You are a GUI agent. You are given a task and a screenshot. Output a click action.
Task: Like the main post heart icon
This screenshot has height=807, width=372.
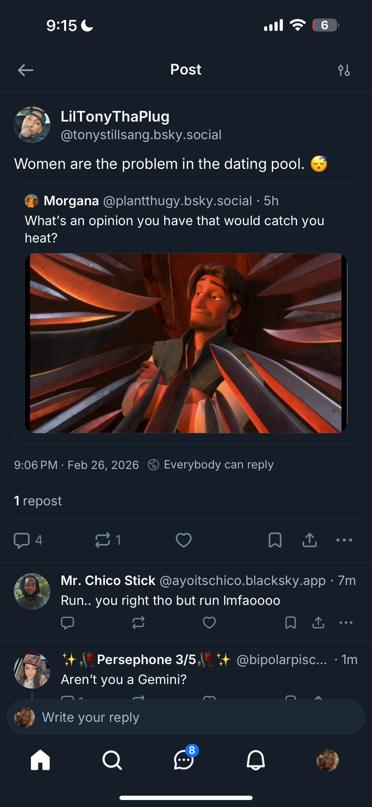[184, 540]
